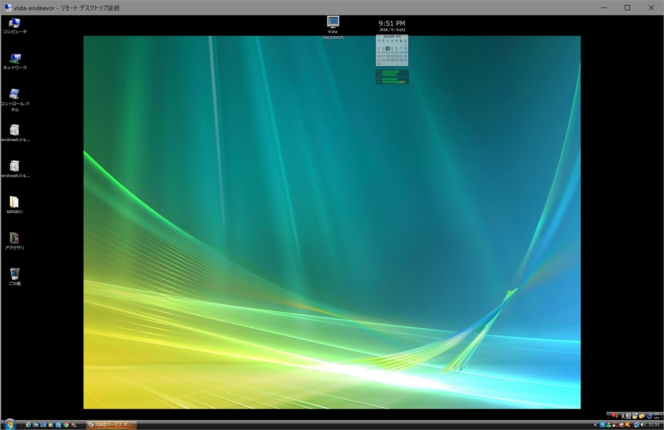Open the コンピュータ desktop icon

pyautogui.click(x=14, y=25)
